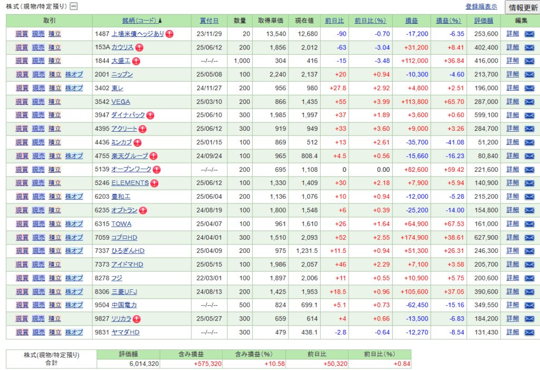Sort holdings by 損益(%) column header
The image size is (540, 370).
click(448, 21)
